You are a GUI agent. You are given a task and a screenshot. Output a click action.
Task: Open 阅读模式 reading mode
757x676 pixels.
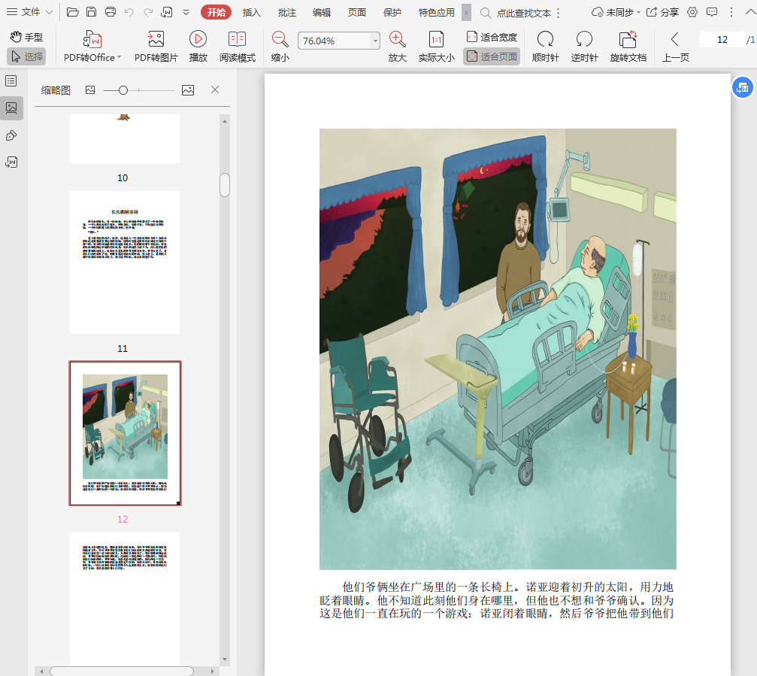(x=237, y=40)
